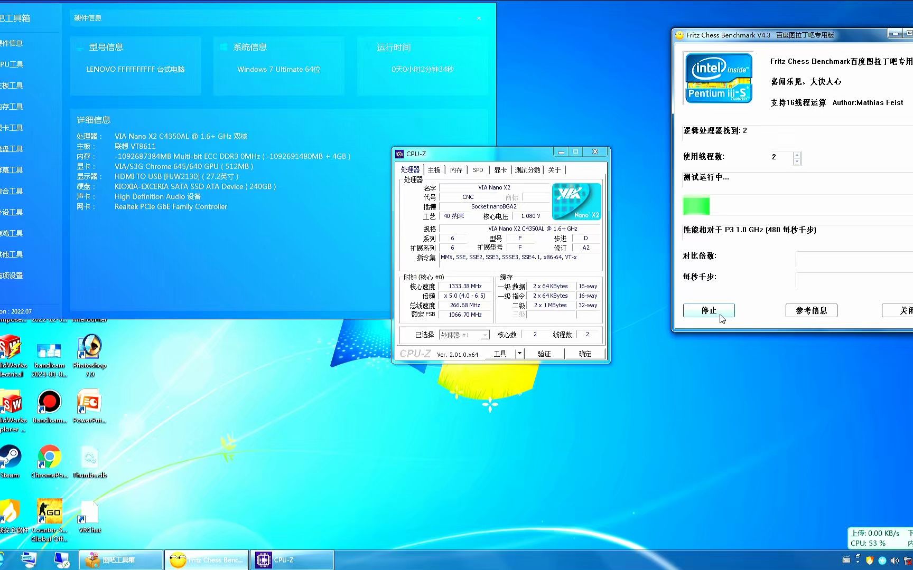Image resolution: width=913 pixels, height=570 pixels.
Task: Click the 验证 button in CPU-Z
Action: pyautogui.click(x=544, y=354)
